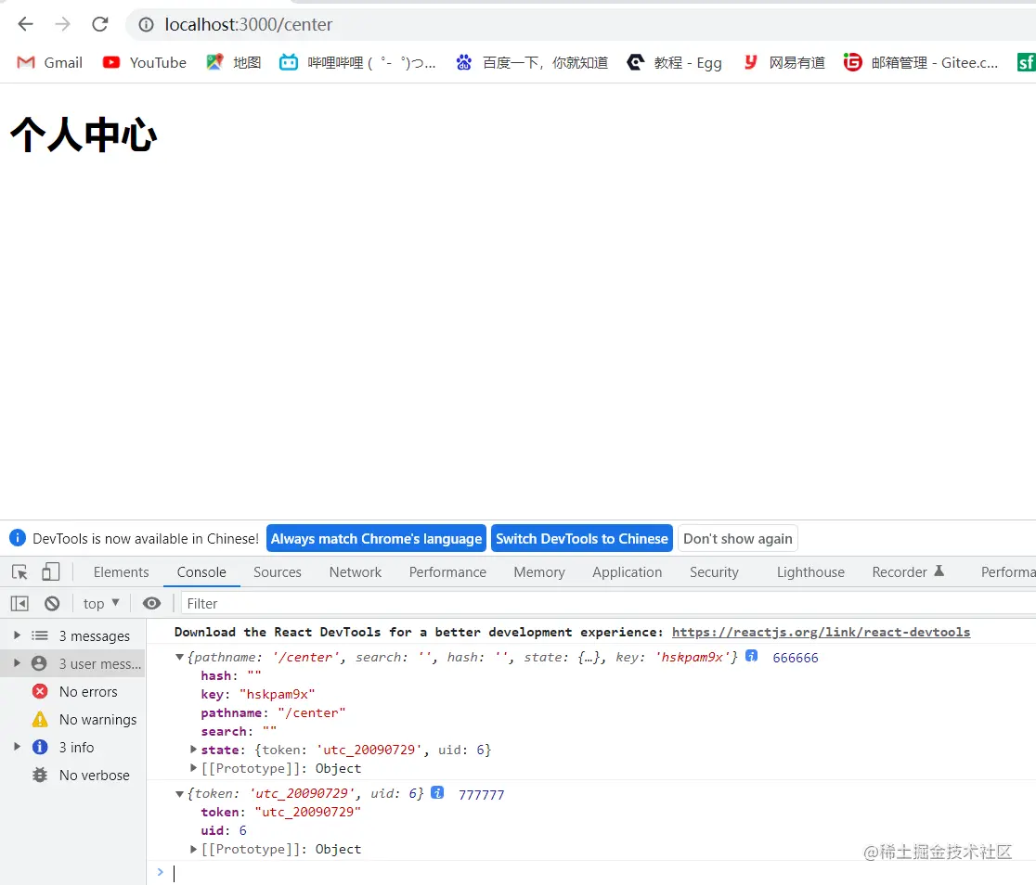Switch to the Application tab
This screenshot has height=885, width=1036.
tap(627, 572)
